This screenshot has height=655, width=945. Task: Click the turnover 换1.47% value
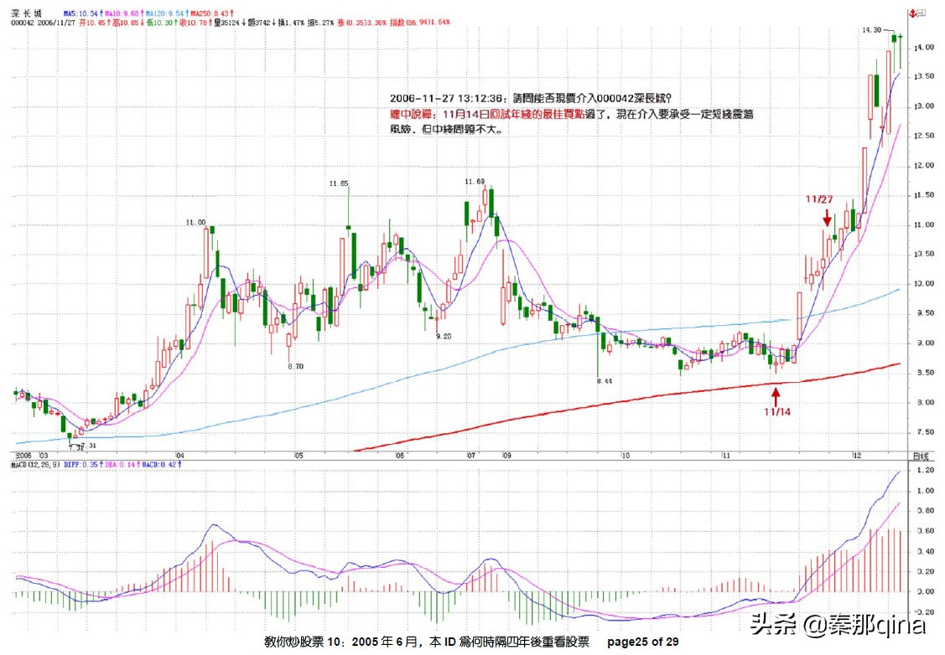(x=290, y=23)
